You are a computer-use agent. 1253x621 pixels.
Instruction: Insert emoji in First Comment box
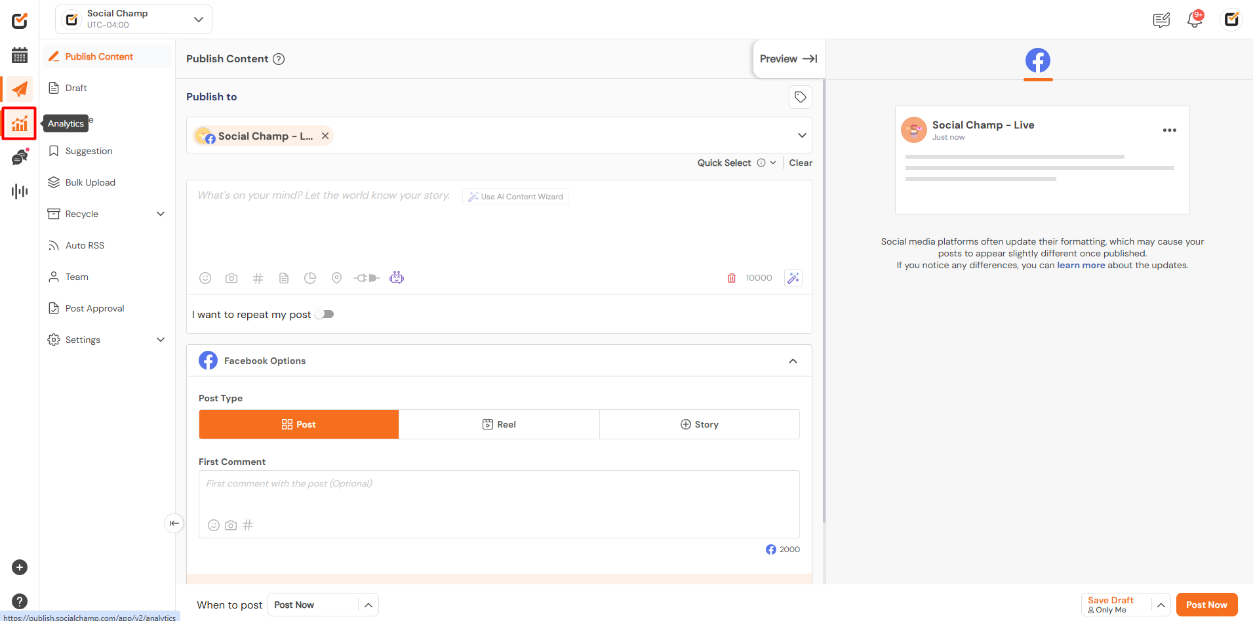click(214, 525)
